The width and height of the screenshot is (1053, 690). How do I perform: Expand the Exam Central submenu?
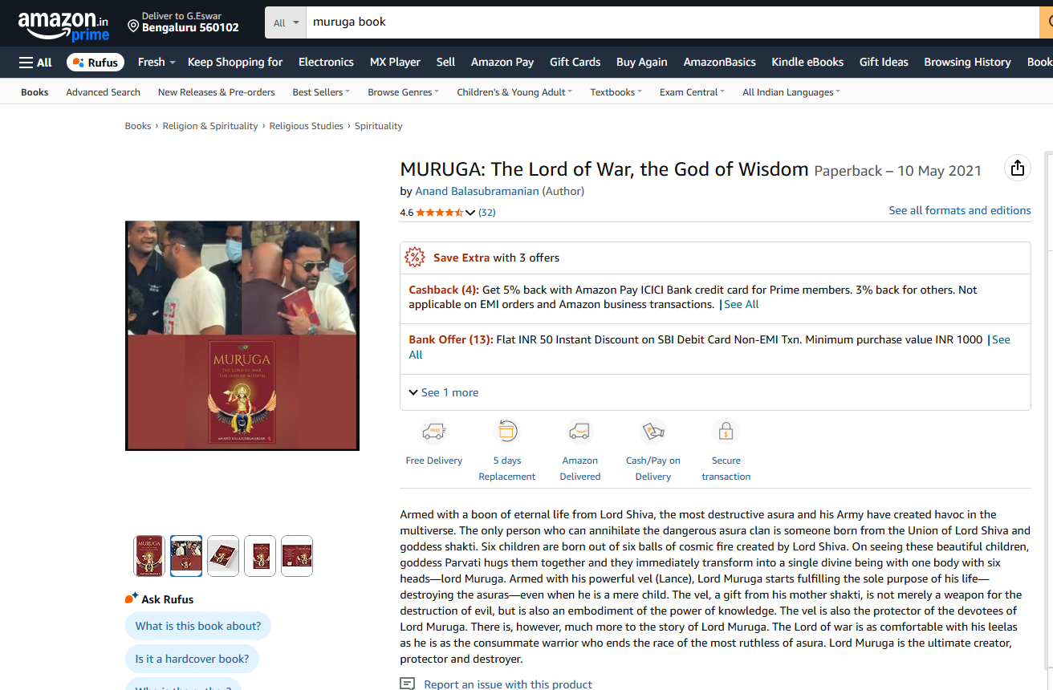tap(692, 92)
